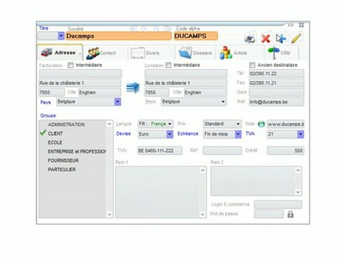The image size is (342, 257).
Task: Click the empty Réf field
Action: pyautogui.click(x=222, y=151)
